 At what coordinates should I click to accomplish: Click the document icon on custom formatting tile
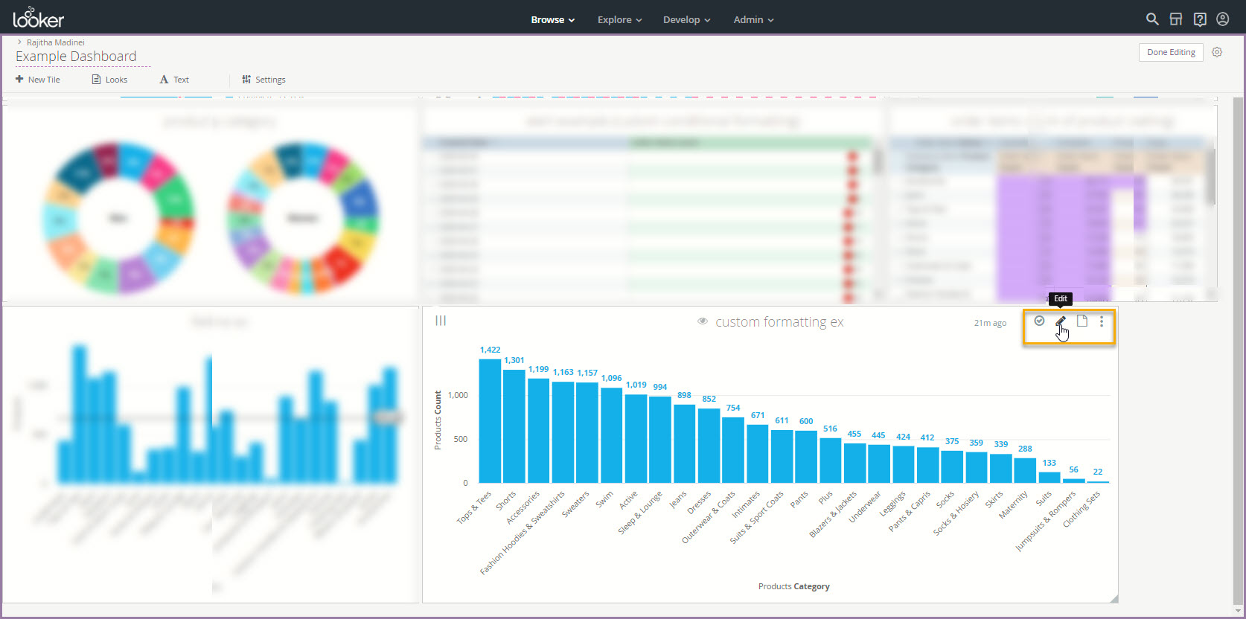click(1082, 321)
